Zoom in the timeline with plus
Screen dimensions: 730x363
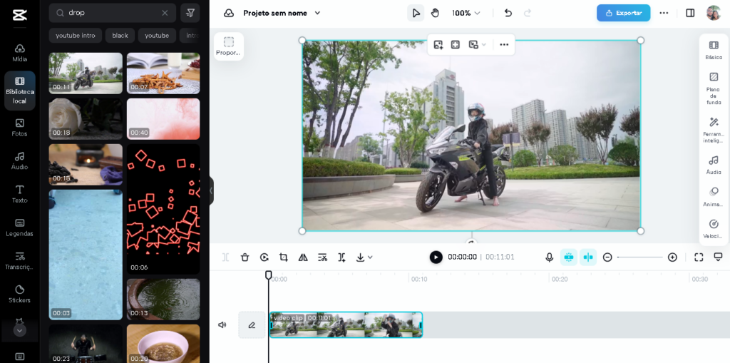pos(672,257)
